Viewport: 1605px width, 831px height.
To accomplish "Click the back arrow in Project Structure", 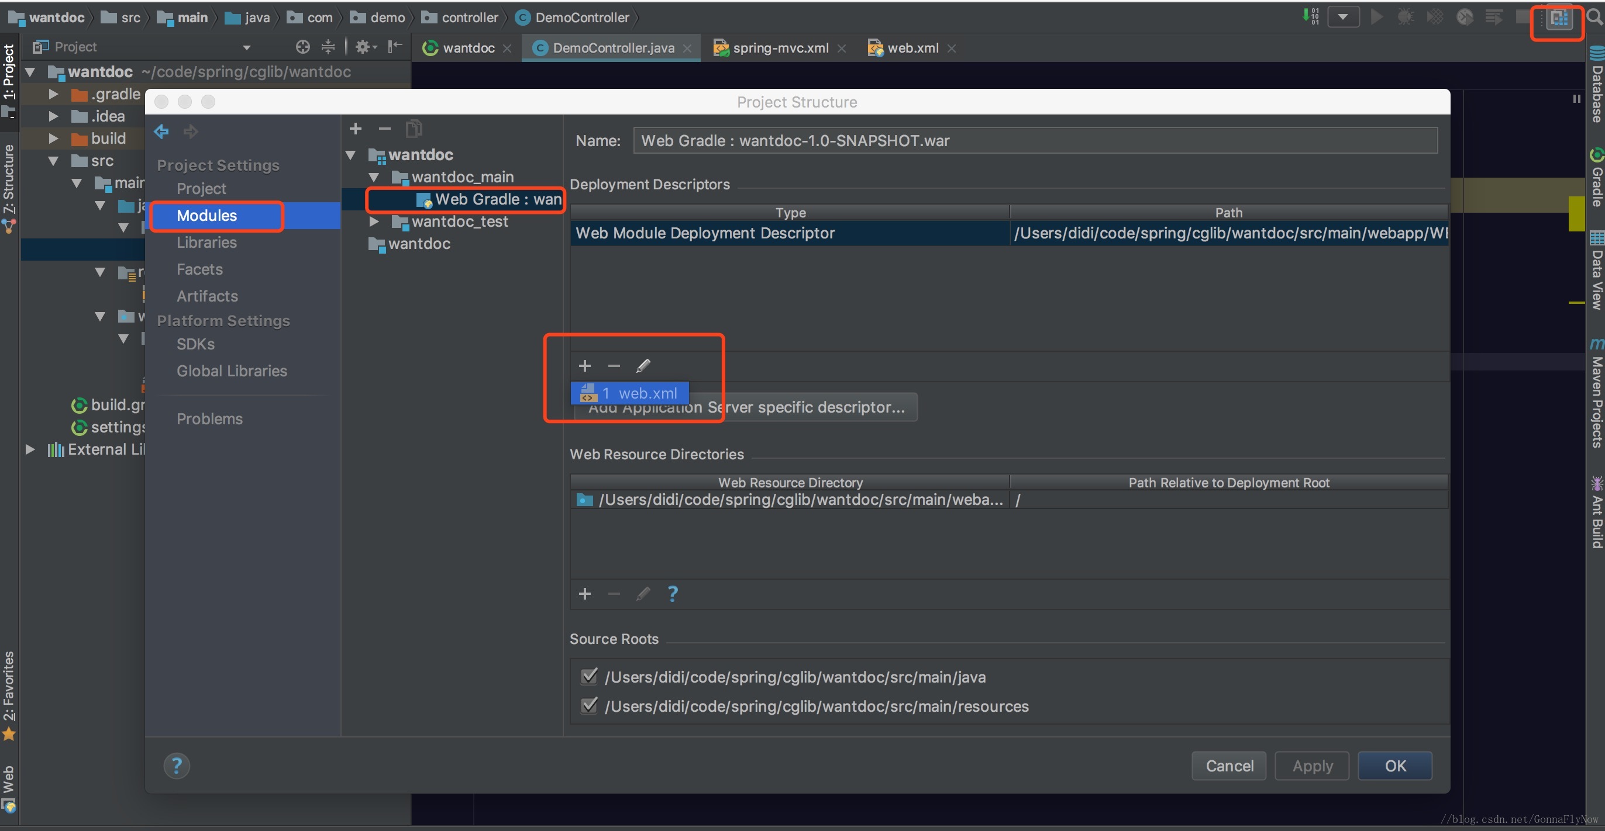I will (161, 131).
